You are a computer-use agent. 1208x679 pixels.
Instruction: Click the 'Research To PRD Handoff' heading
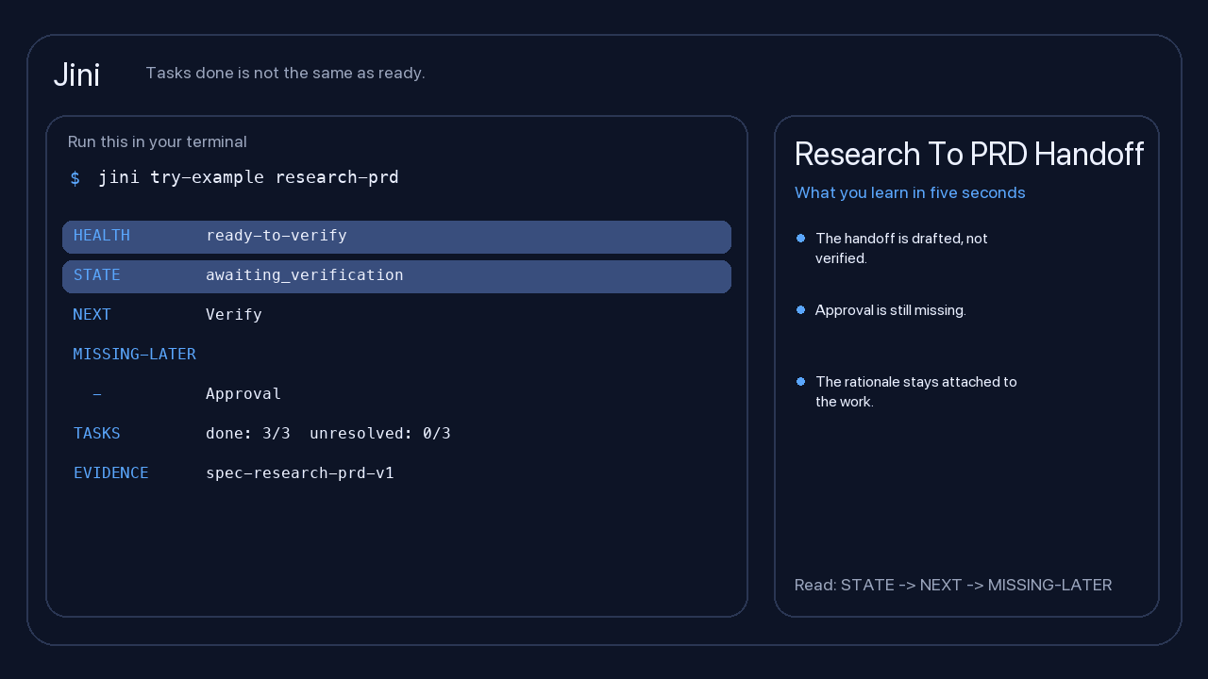(969, 154)
